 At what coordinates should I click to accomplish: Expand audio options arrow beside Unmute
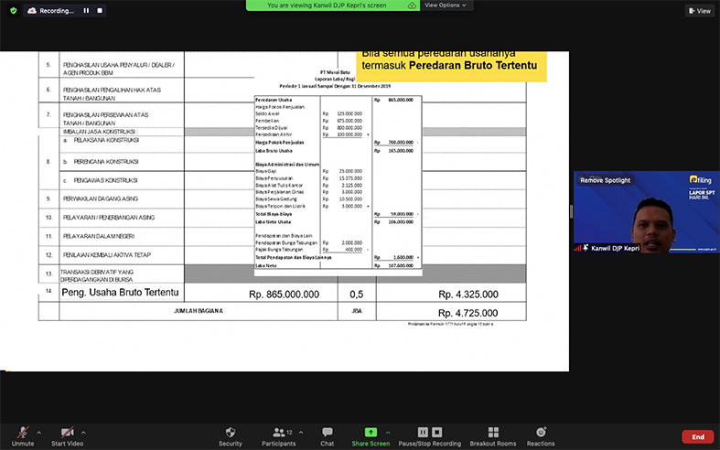click(x=38, y=433)
